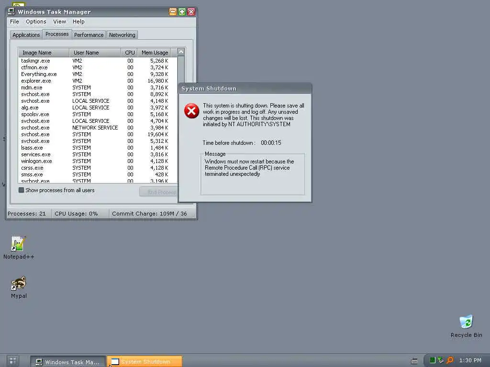Select svchost.exe row using 19,604 K
The height and width of the screenshot is (367, 490).
point(98,134)
